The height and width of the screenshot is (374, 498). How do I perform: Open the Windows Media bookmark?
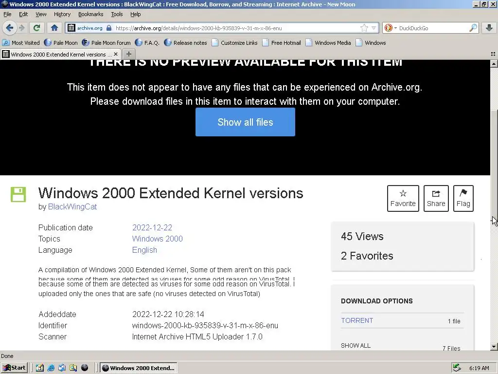(x=328, y=43)
